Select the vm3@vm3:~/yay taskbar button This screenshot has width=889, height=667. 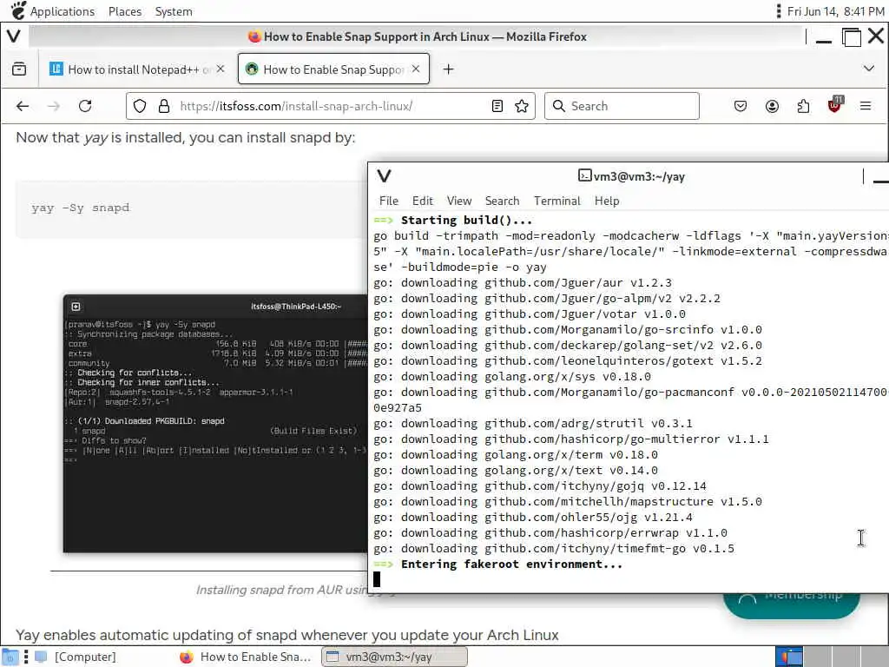pos(395,657)
